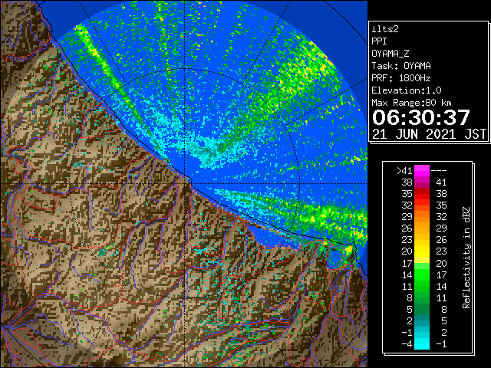Screen dimensions: 491x368
Task: Click the red 35-38 dBZ legend color
Action: tap(422, 194)
